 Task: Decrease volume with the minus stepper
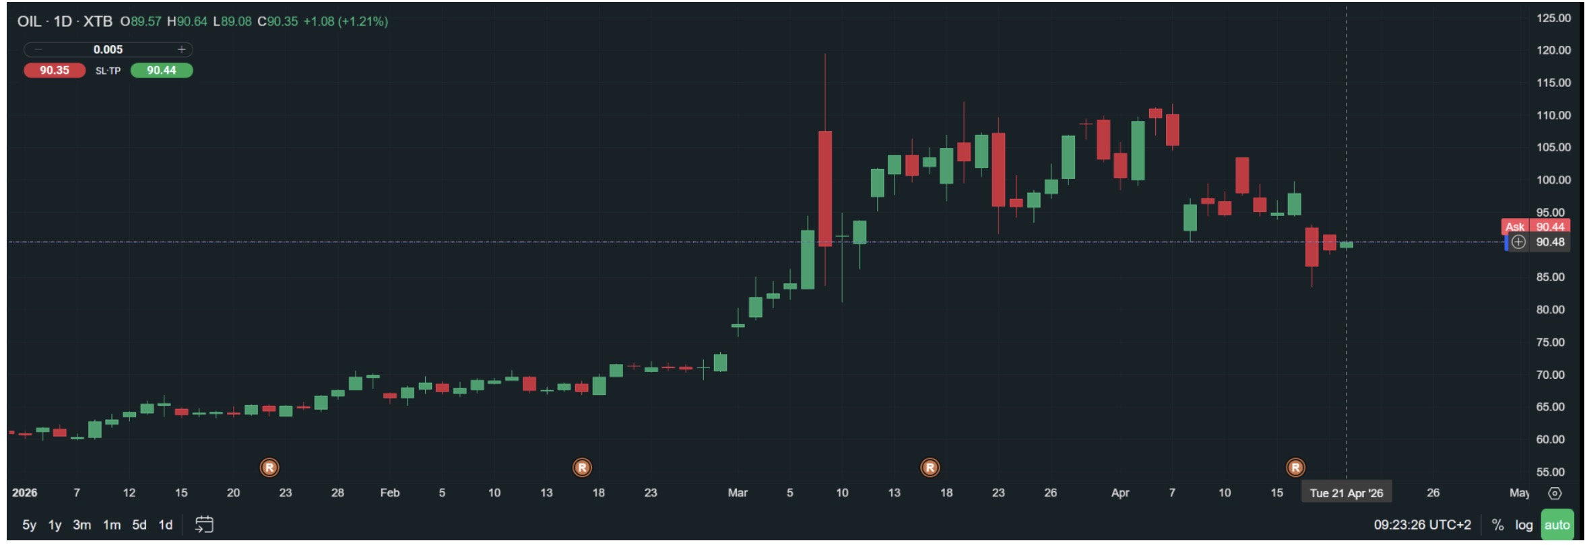(38, 50)
